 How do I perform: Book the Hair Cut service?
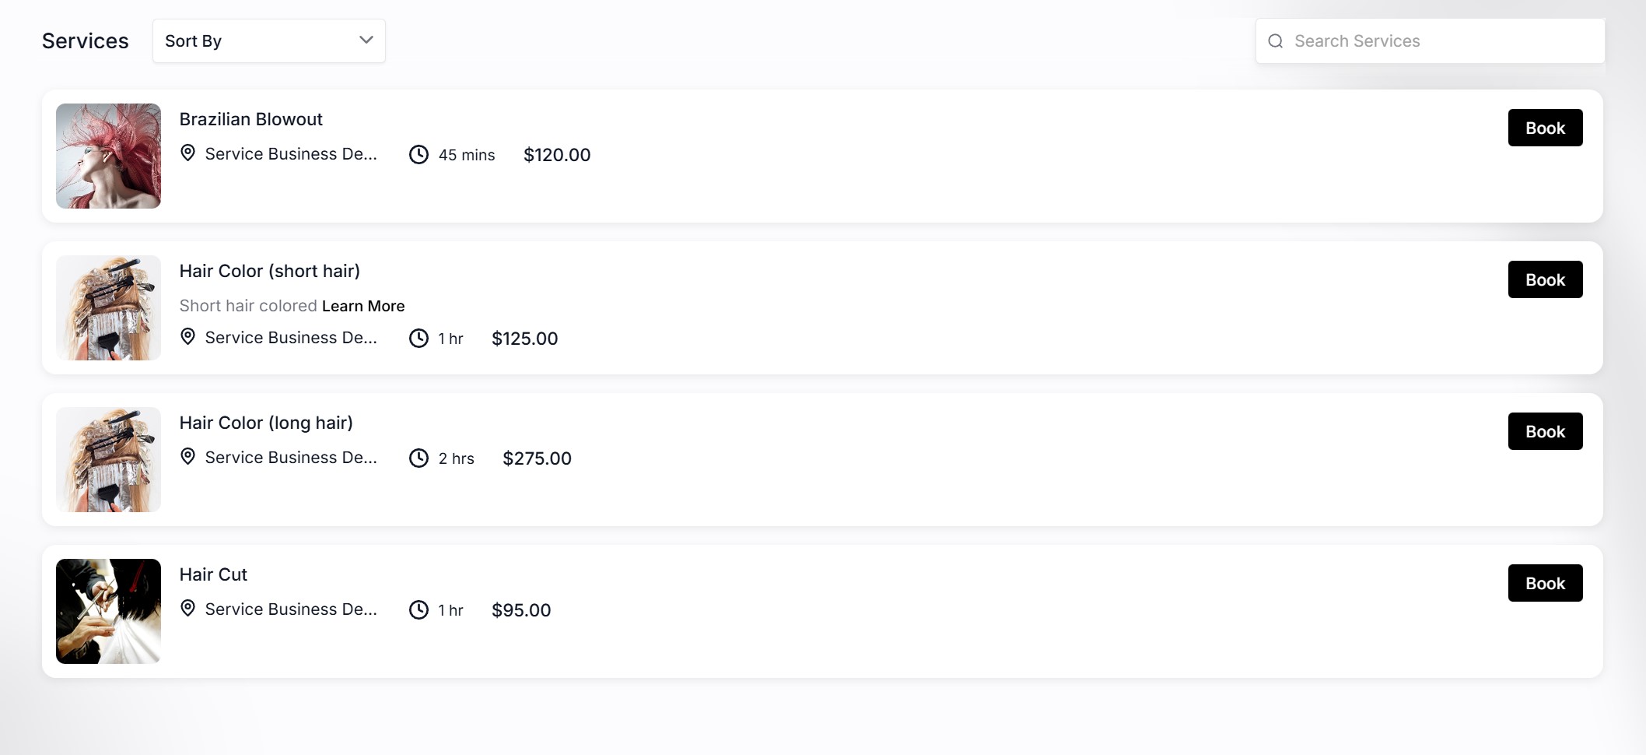(x=1544, y=583)
